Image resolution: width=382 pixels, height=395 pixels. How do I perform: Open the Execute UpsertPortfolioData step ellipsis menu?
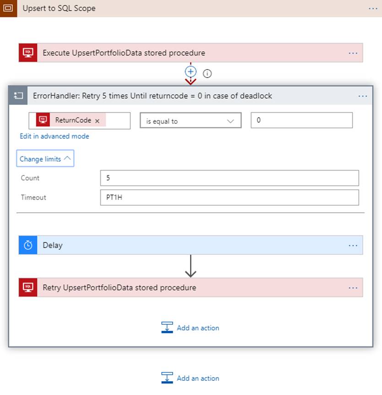click(x=353, y=53)
